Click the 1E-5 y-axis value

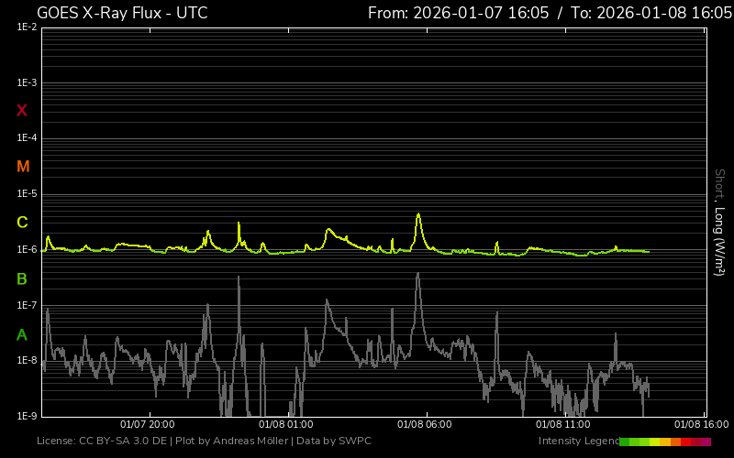pyautogui.click(x=27, y=194)
